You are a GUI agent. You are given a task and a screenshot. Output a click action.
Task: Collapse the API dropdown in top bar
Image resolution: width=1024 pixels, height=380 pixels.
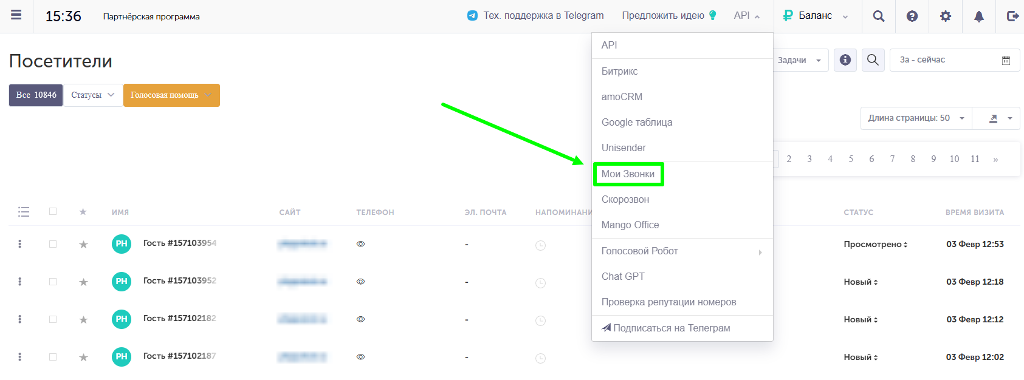coord(747,16)
